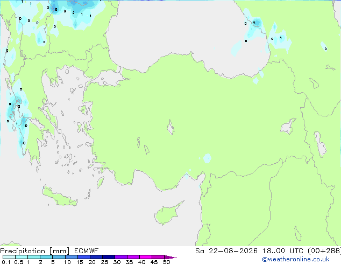Click the 'Sa 22-08-2026' forecast date
Image resolution: width=341 pixels, height=264 pixels.
[x=226, y=251]
